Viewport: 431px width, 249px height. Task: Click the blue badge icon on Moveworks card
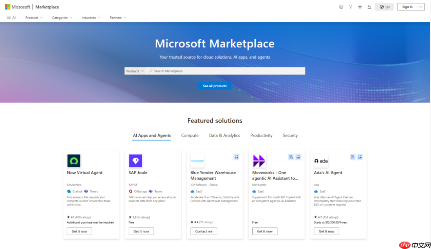click(290, 157)
